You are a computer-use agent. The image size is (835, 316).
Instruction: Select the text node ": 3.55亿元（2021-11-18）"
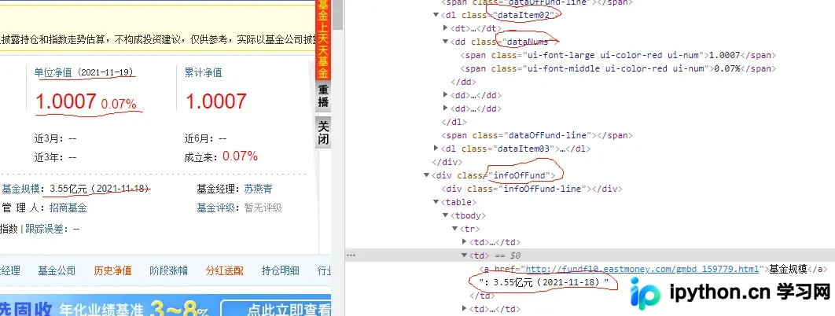(x=544, y=282)
